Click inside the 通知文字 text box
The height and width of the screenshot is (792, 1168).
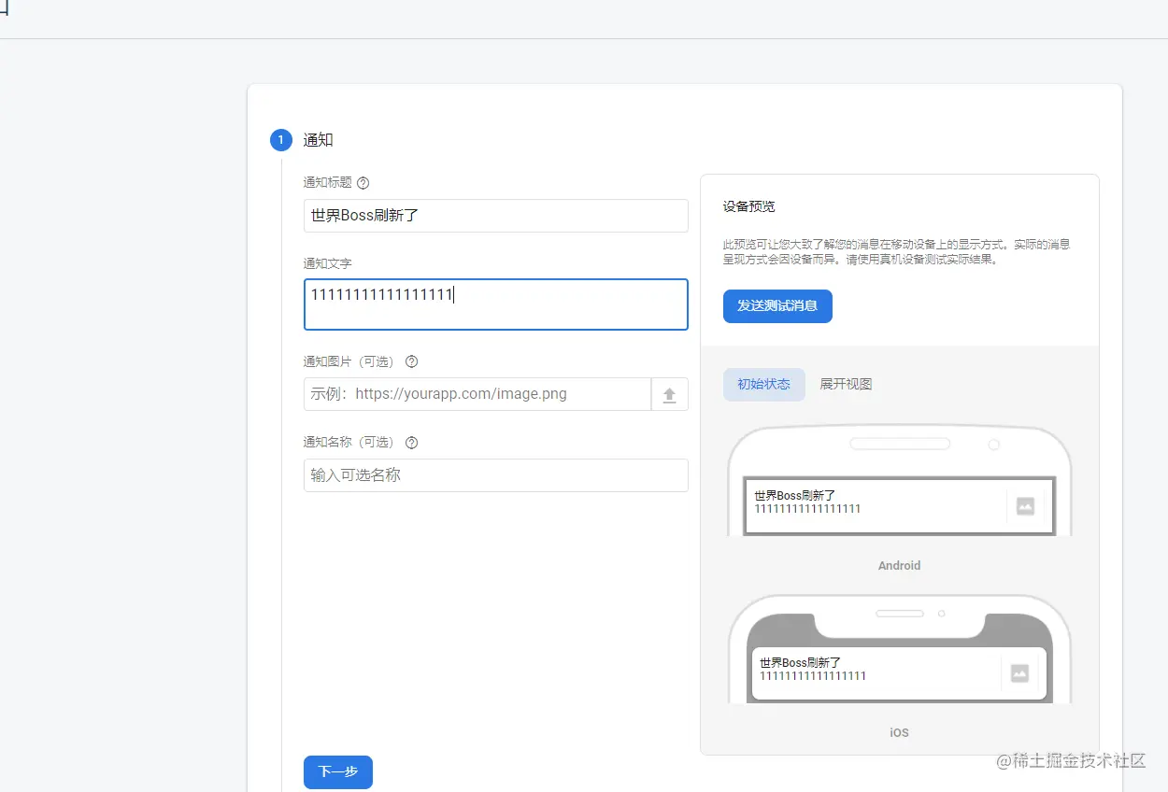495,304
